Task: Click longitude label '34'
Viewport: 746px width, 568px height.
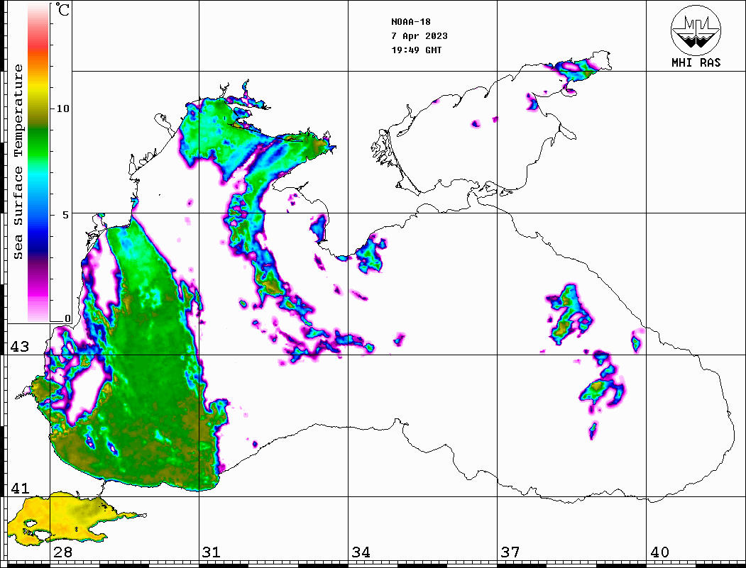Action: (361, 552)
